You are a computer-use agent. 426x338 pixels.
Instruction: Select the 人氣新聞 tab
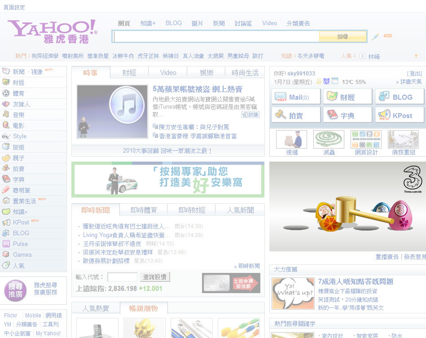click(241, 210)
